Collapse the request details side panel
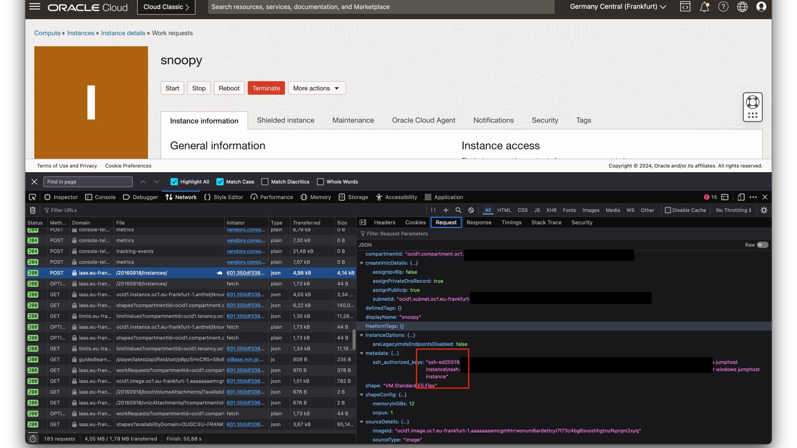 (x=363, y=222)
